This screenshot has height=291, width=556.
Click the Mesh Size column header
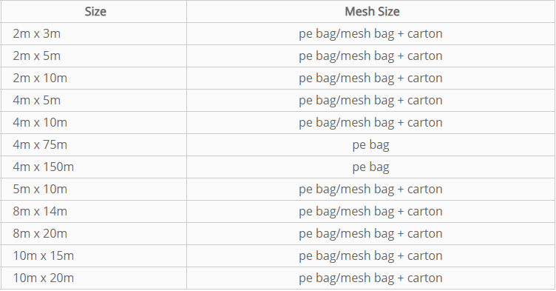(x=371, y=12)
